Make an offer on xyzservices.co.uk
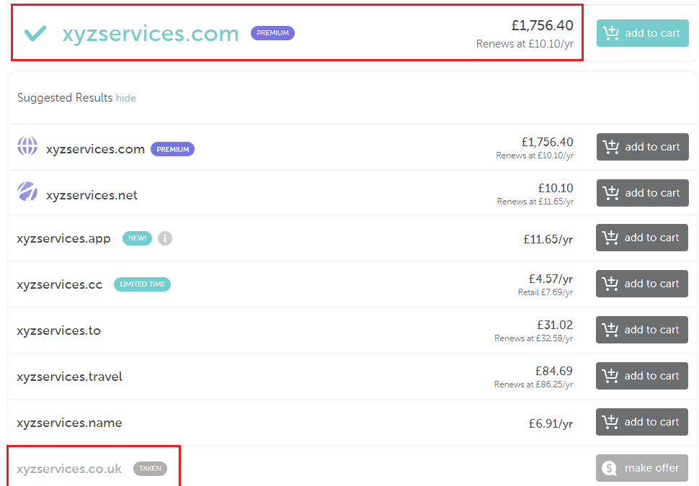Screen dimensions: 699x486 pyautogui.click(x=642, y=468)
